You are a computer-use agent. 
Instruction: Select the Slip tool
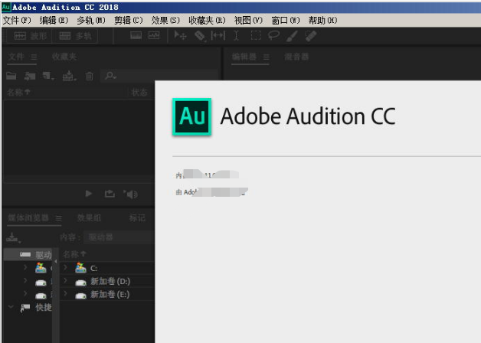218,35
